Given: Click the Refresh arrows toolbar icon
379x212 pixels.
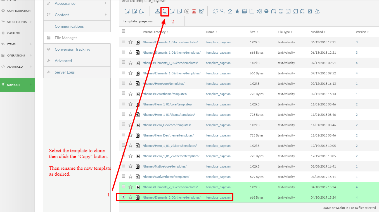Looking at the screenshot, I should coord(215,11).
